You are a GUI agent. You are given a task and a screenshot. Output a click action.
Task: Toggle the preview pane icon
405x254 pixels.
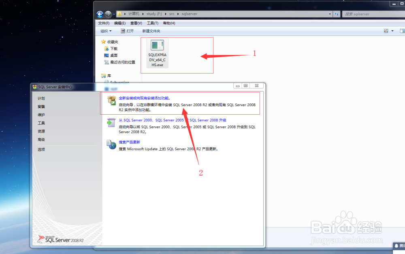[402, 31]
